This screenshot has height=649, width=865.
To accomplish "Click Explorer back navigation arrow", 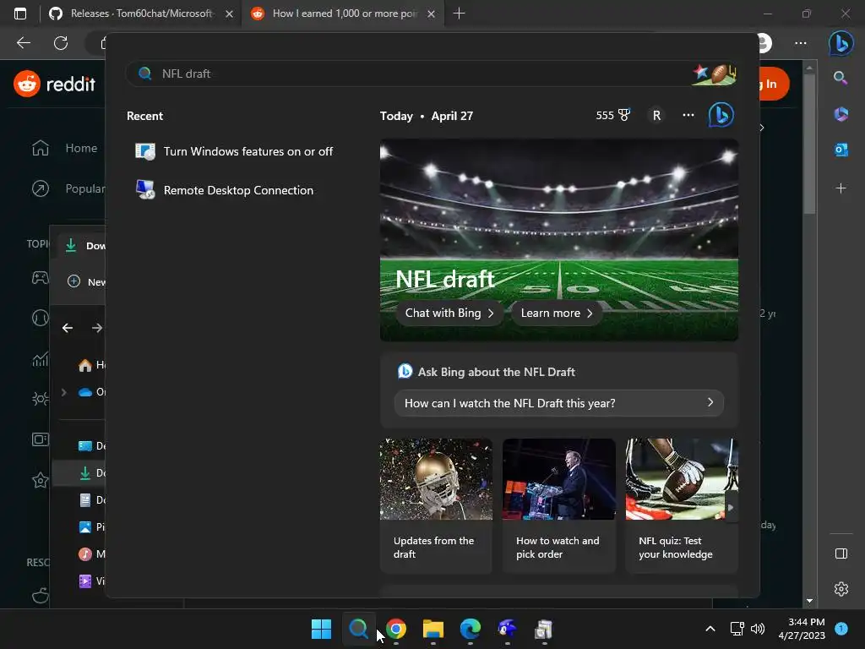I will coord(68,328).
